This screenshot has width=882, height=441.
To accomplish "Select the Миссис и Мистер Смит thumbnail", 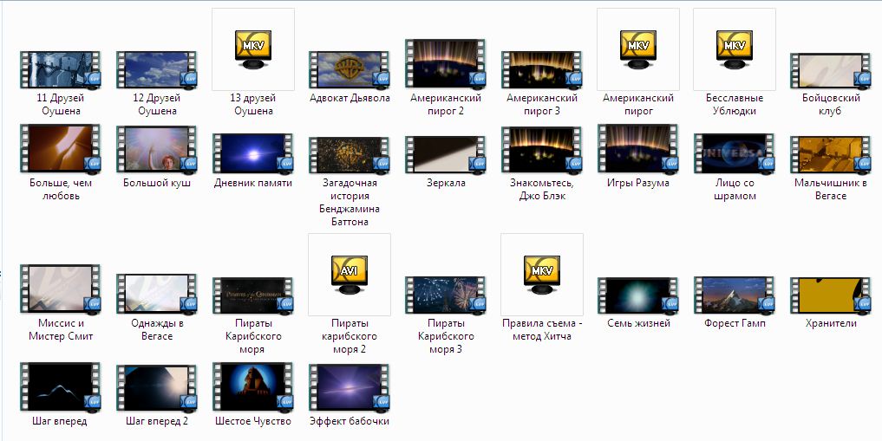I will coord(60,289).
